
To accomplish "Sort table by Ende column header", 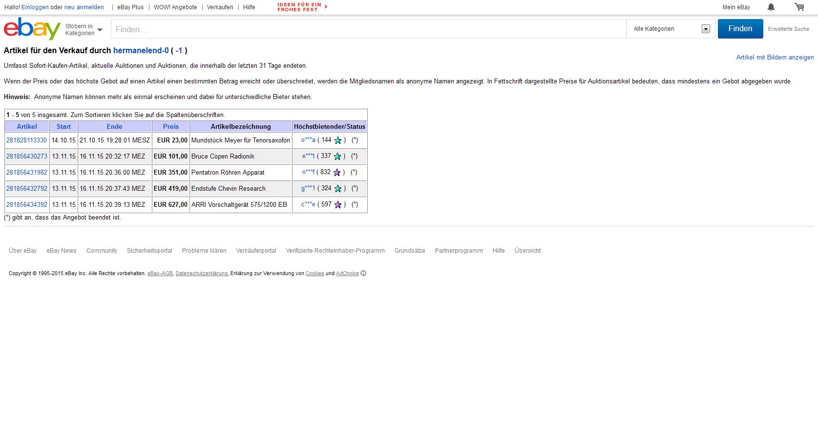I will [115, 127].
